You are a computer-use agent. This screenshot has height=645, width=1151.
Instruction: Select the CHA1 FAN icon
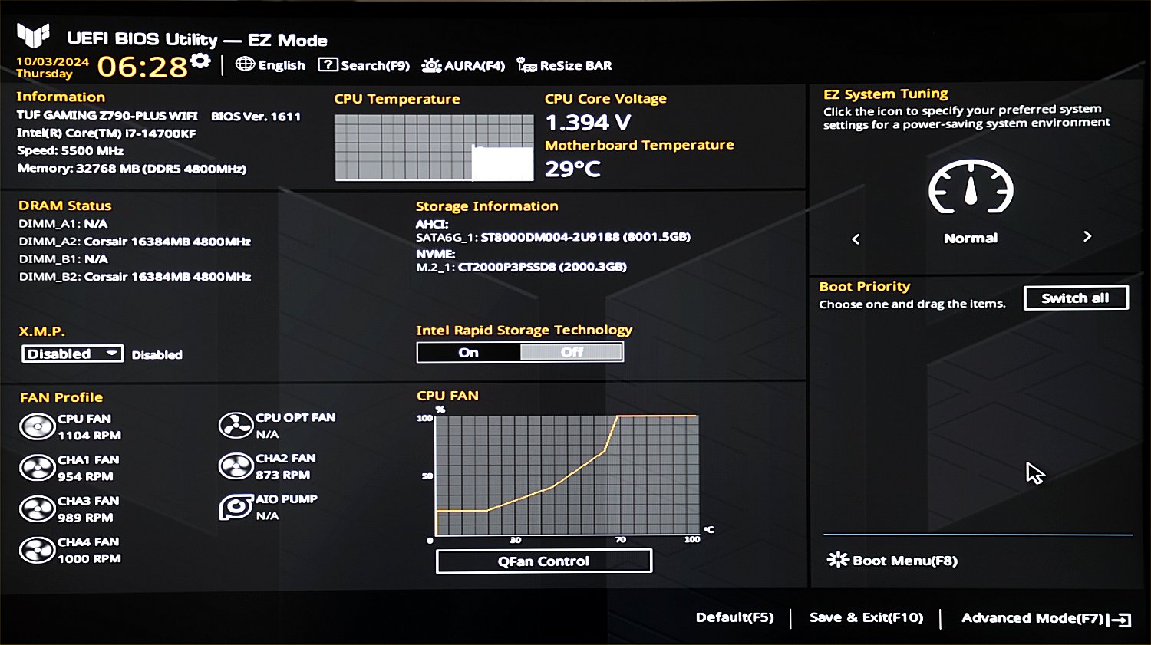37,468
